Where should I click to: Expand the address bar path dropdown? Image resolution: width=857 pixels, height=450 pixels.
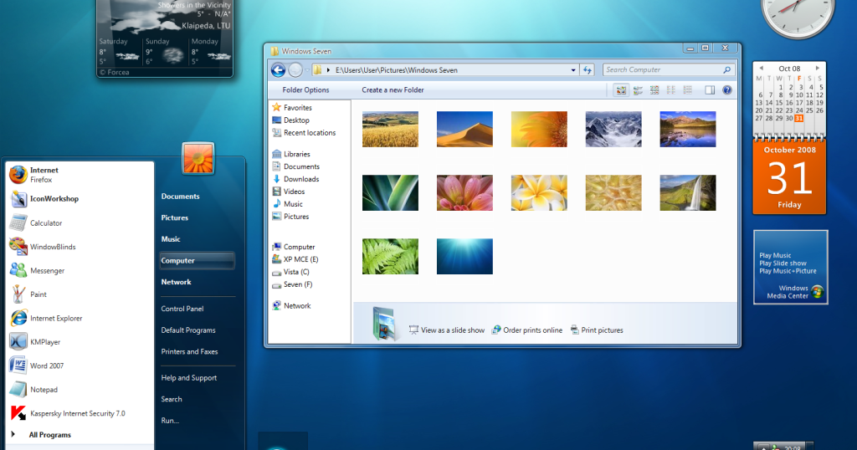572,70
